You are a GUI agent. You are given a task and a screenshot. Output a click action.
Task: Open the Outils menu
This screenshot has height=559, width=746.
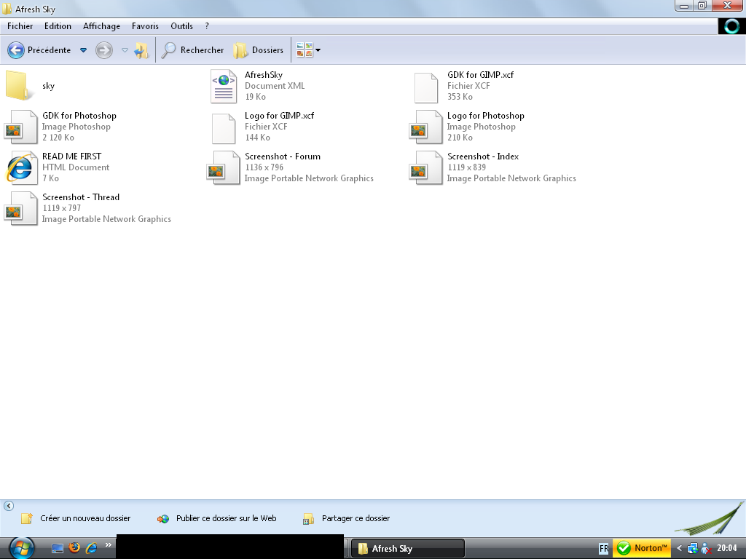[x=181, y=26]
